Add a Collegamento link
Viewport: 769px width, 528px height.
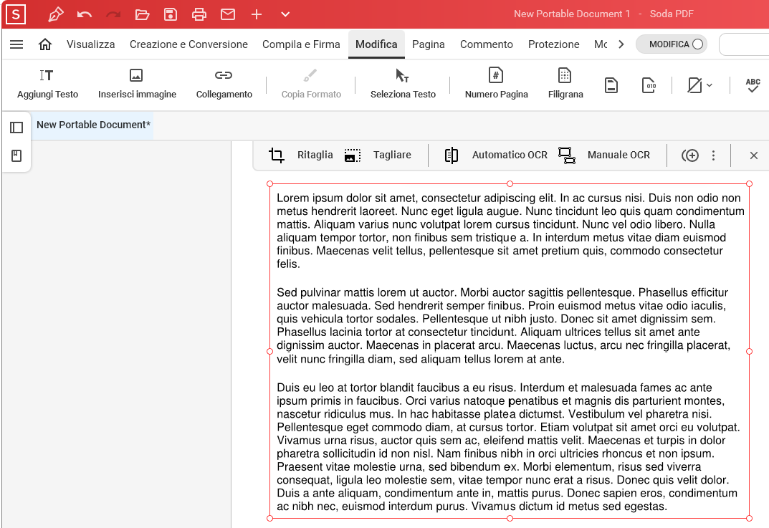click(x=224, y=84)
